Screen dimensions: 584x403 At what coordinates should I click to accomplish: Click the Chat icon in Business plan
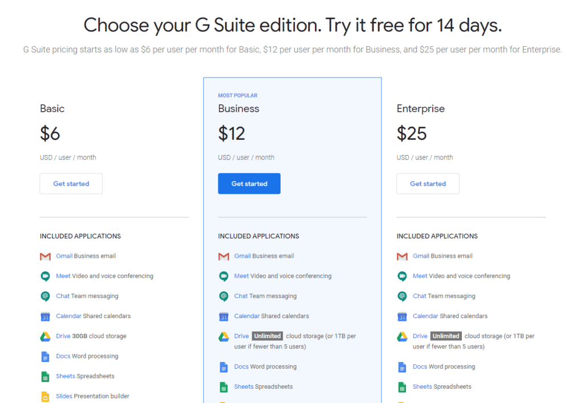(224, 296)
